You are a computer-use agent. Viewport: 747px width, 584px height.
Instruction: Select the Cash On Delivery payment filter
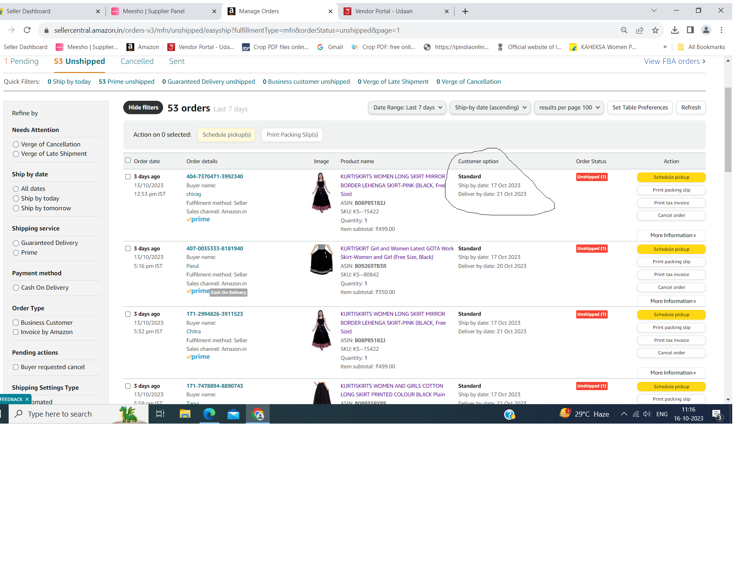tap(16, 288)
